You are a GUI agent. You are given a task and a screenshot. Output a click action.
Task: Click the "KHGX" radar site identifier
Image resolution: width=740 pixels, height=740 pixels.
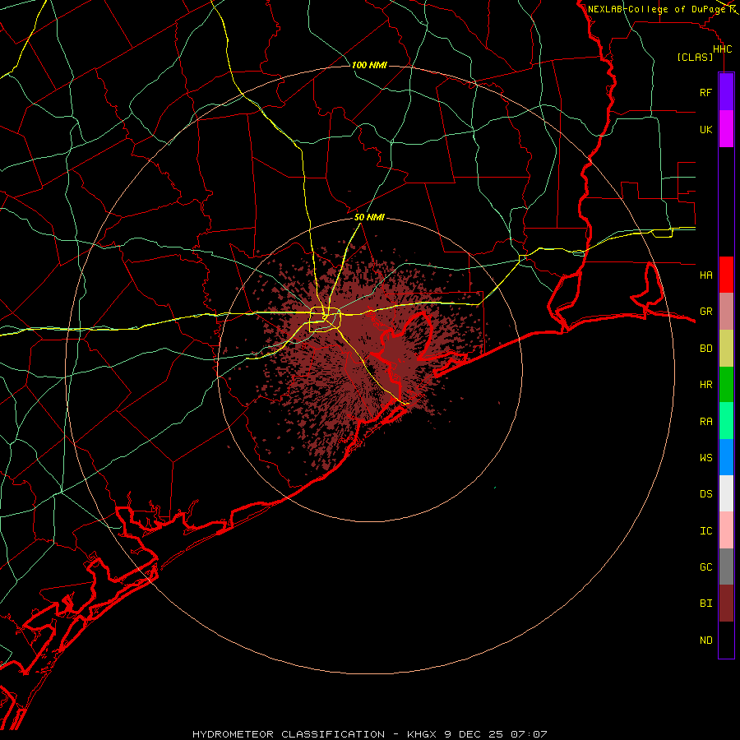click(x=423, y=734)
